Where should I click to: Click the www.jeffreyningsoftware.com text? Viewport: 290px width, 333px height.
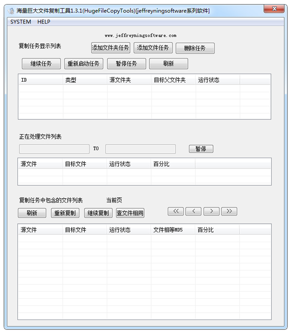141,35
